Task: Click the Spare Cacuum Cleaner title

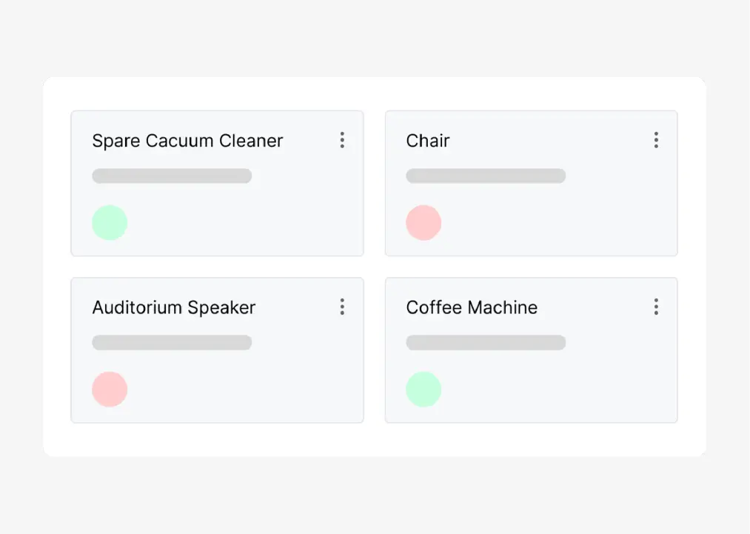Action: coord(187,141)
